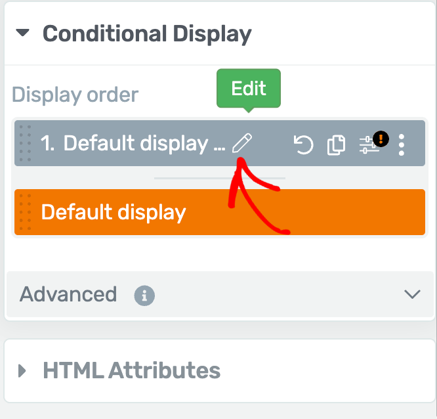Image resolution: width=437 pixels, height=419 pixels.
Task: Expand the Advanced chevron
Action: tap(412, 294)
